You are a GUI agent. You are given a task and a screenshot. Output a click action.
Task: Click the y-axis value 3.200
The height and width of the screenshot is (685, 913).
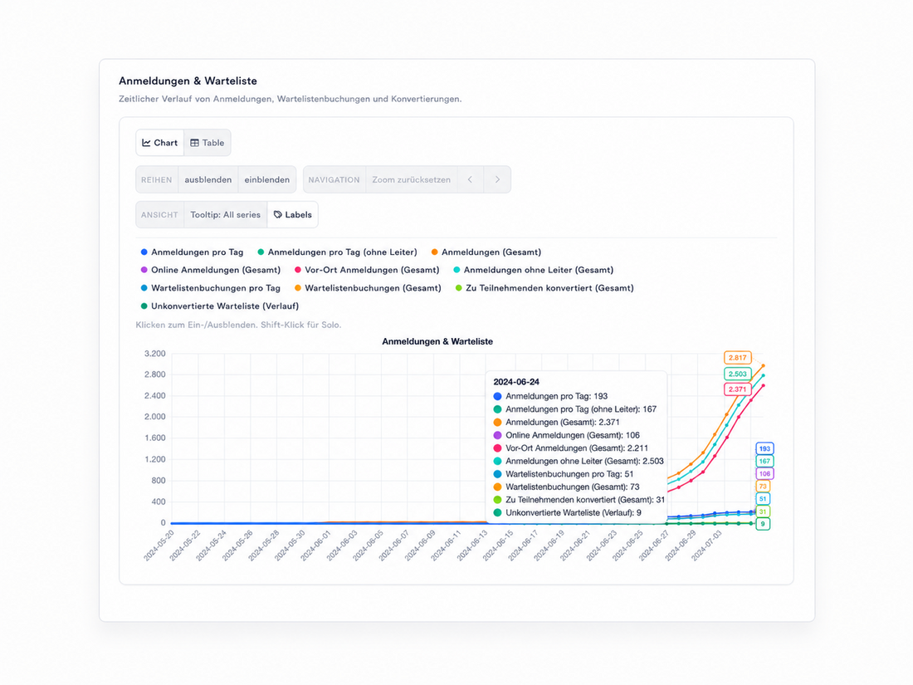click(155, 354)
